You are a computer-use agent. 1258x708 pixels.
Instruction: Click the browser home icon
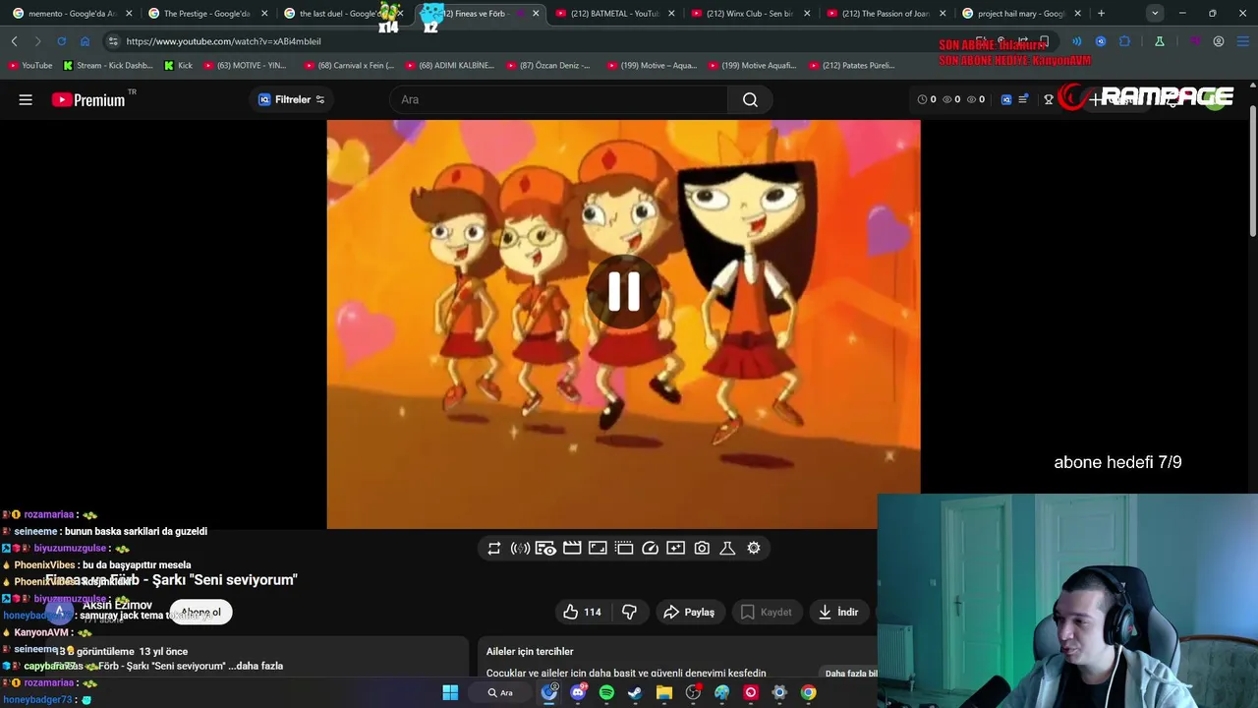85,41
